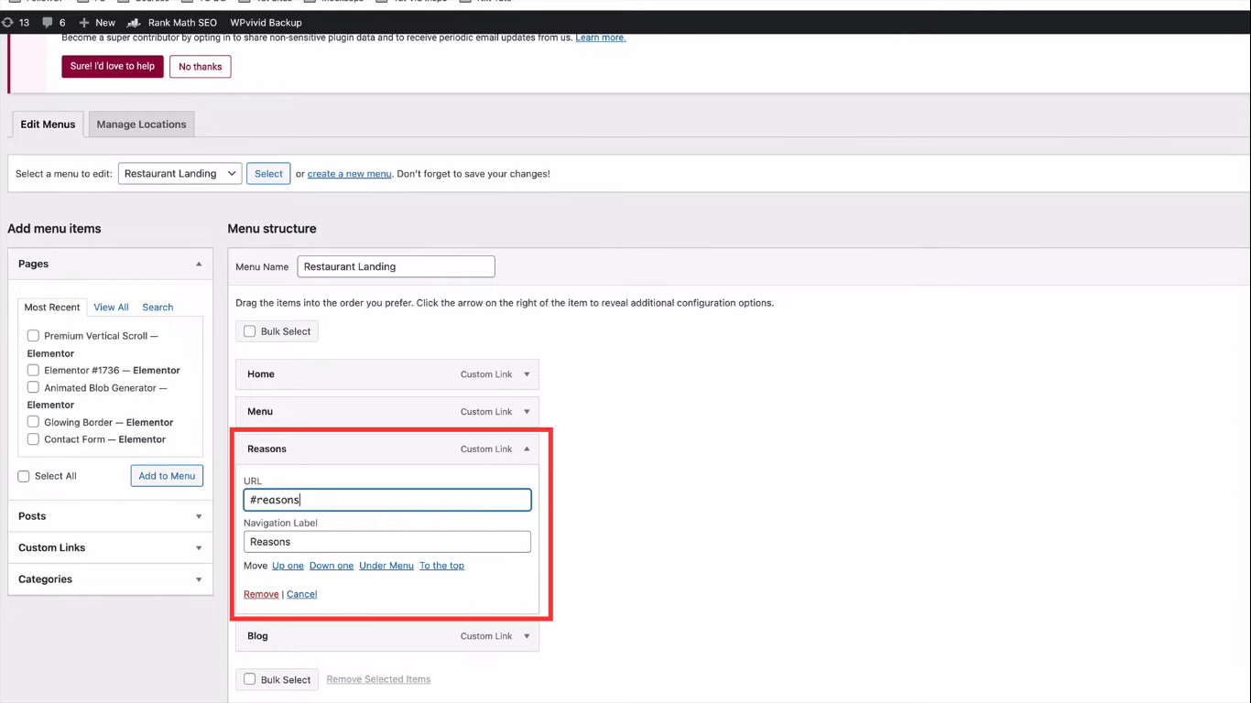Follow the Learn more link in the notice
Viewport: 1251px width, 703px height.
pos(601,38)
